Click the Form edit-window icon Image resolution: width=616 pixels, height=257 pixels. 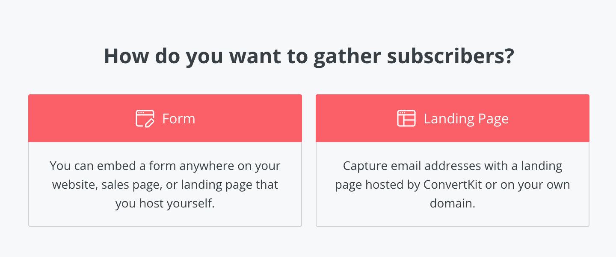pos(145,118)
